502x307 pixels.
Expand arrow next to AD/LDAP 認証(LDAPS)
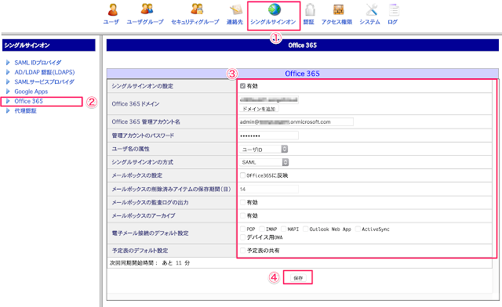8,72
